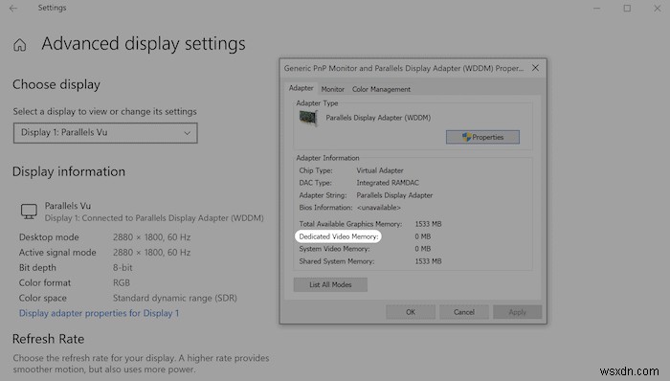Click Standard dynamic range (SDR) value
Viewport: 670px width, 381px height.
tap(175, 298)
